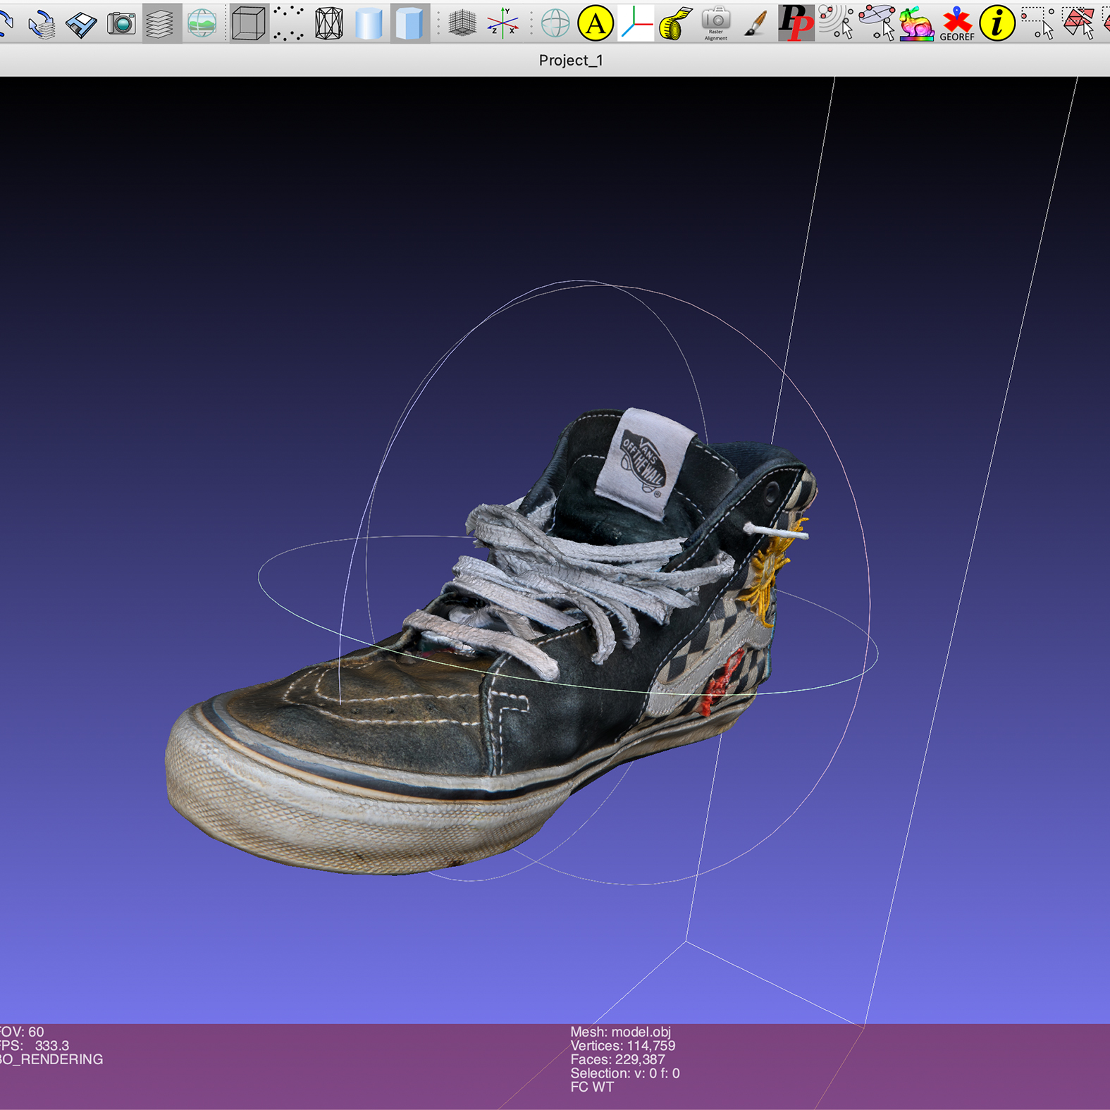Click the 'FOV: 60' readout
The height and width of the screenshot is (1110, 1110).
point(22,1032)
